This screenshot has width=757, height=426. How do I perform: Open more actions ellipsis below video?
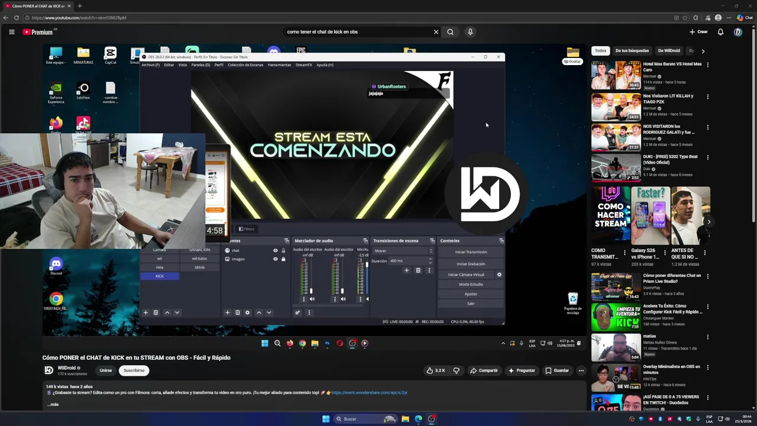click(581, 370)
